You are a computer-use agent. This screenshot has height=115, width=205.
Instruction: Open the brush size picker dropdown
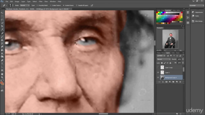tap(13, 5)
